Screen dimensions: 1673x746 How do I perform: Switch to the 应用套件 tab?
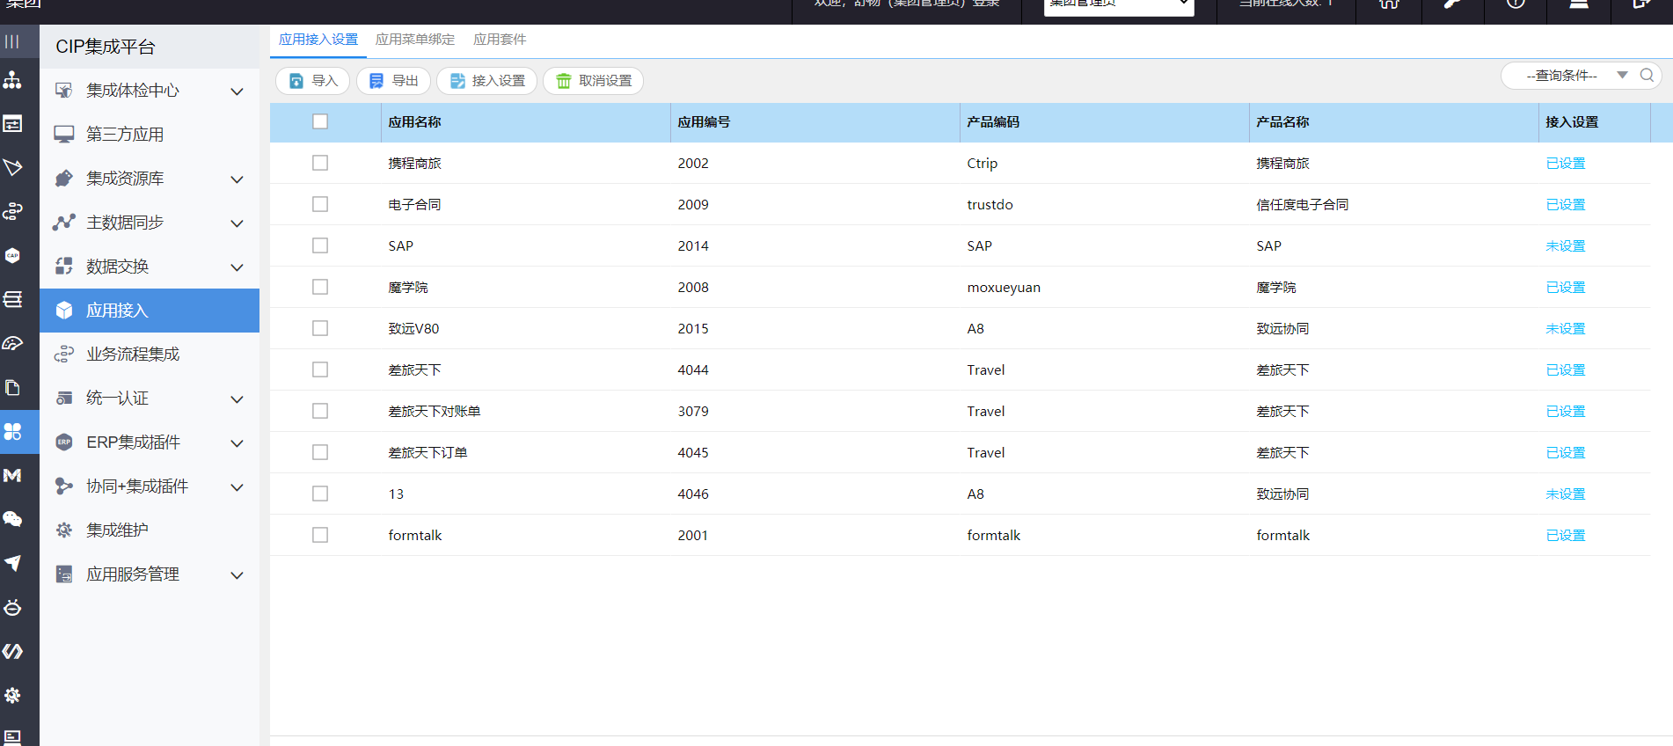(500, 40)
